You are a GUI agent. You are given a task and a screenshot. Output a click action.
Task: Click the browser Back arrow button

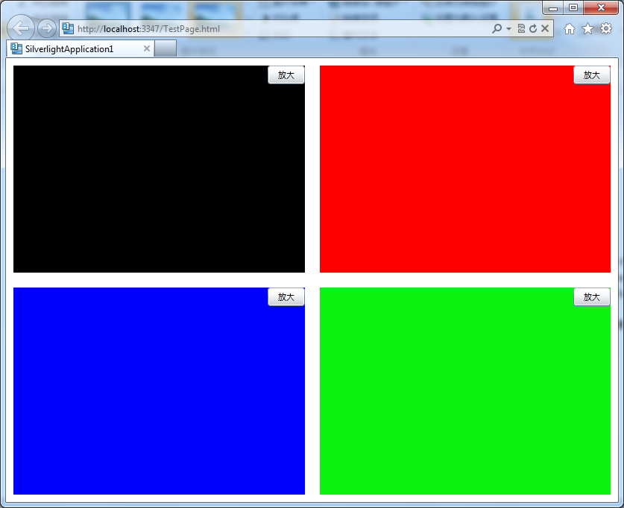coord(20,28)
